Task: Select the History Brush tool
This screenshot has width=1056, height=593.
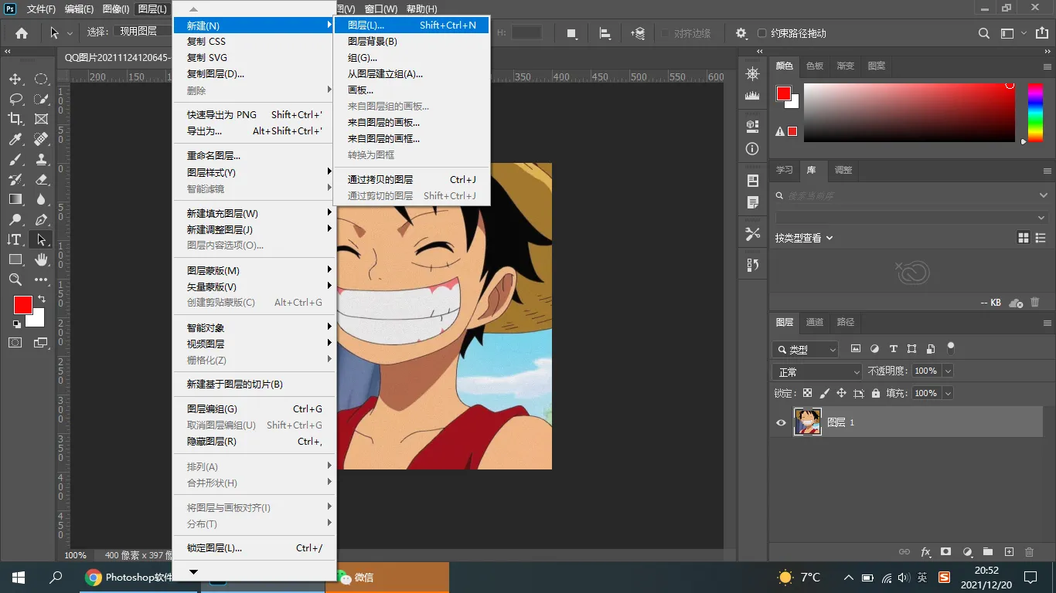Action: click(x=15, y=179)
